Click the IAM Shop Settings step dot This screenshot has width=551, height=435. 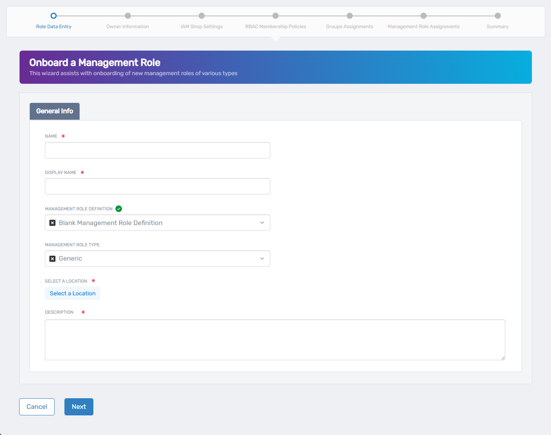point(201,16)
